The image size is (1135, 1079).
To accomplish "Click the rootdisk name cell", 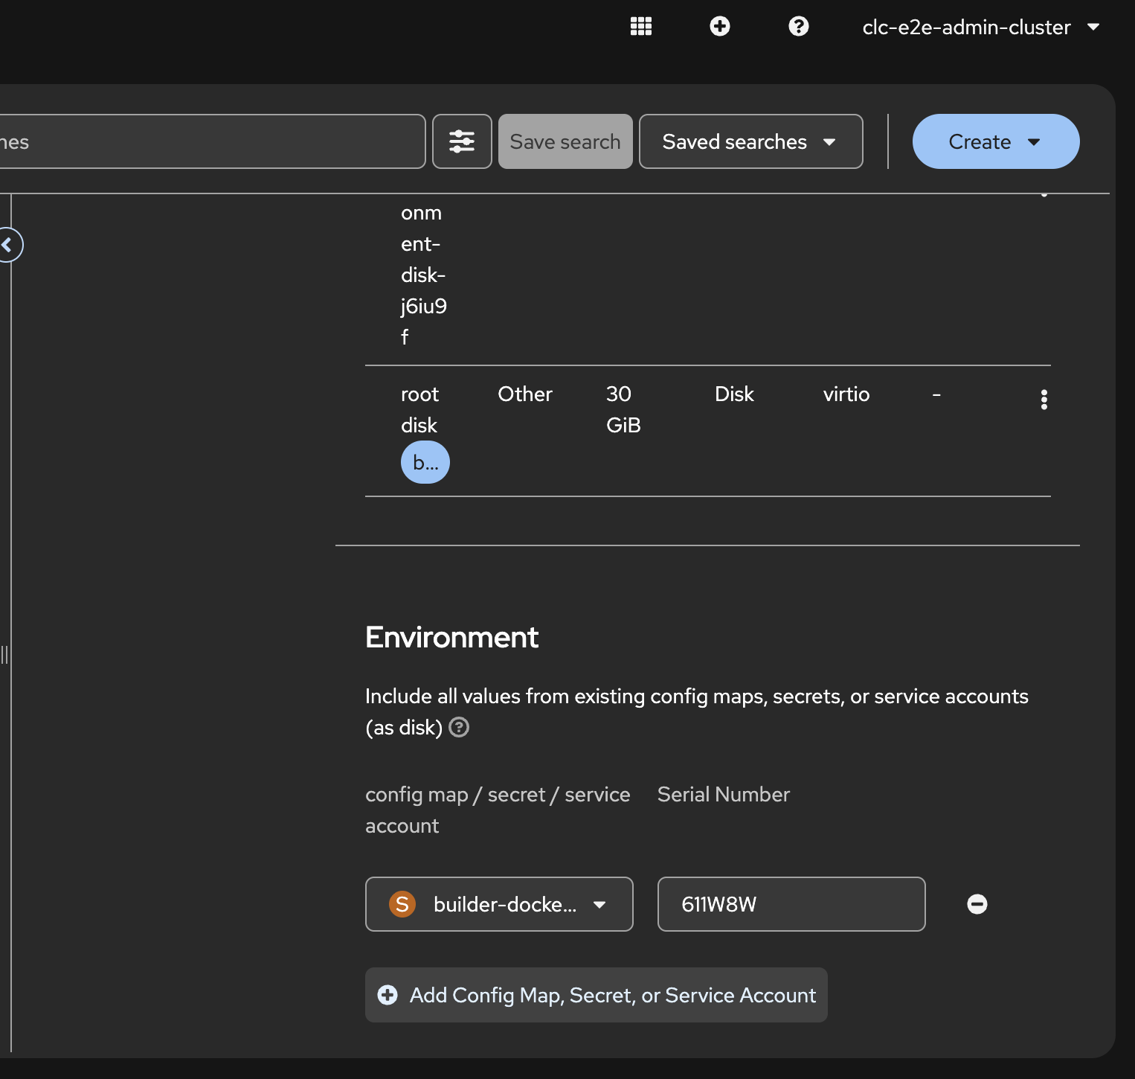I will coord(419,409).
